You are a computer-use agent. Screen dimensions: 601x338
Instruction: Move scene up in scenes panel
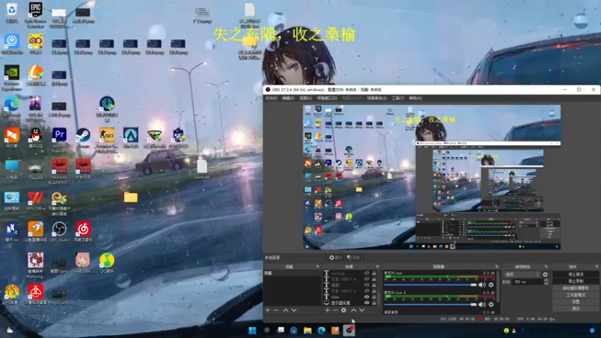coord(285,310)
